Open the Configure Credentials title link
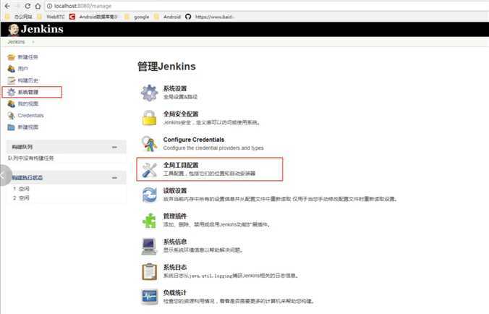Screen dimensions: 489x314 click(x=194, y=140)
